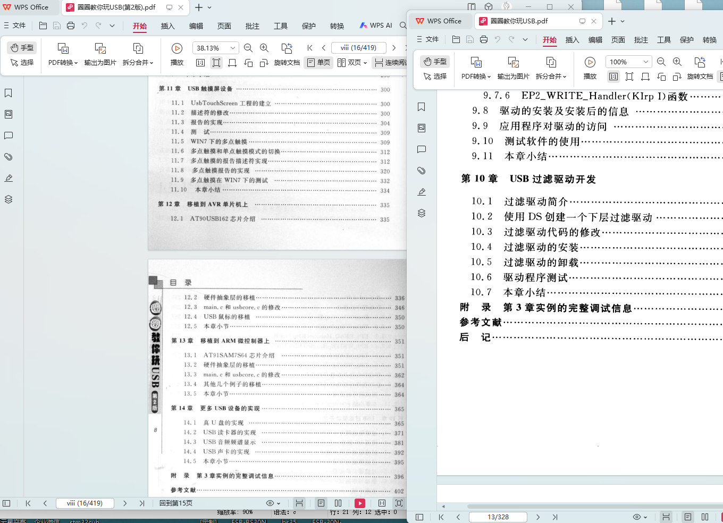
Task: Open new tab with plus in left window
Action: click(x=199, y=7)
